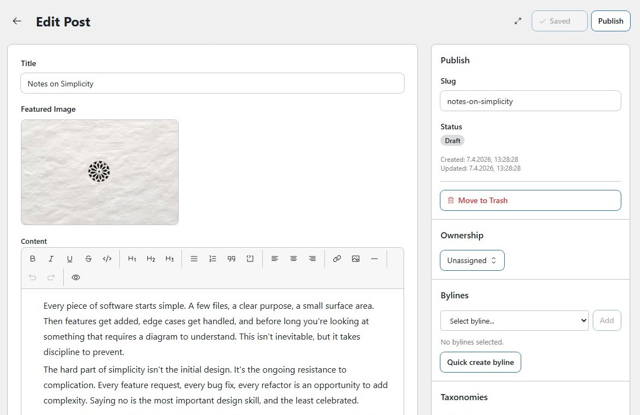Toggle underline formatting
Viewport: 640px width, 415px height.
point(70,259)
